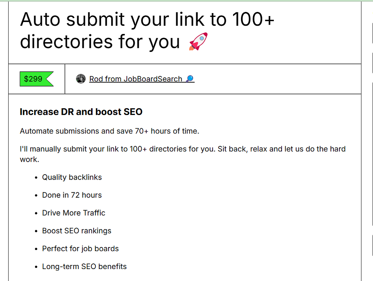Click the 'Quality backlinks' bullet item
This screenshot has height=281, width=373.
click(x=72, y=177)
